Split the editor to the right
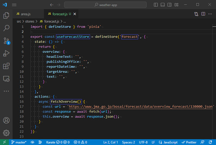The width and height of the screenshot is (216, 145). click(203, 14)
